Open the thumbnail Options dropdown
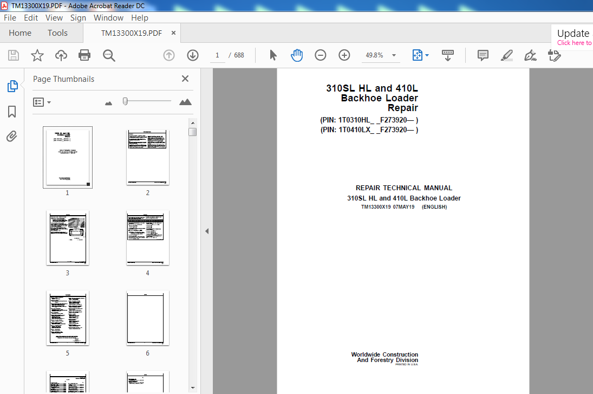 coord(42,102)
